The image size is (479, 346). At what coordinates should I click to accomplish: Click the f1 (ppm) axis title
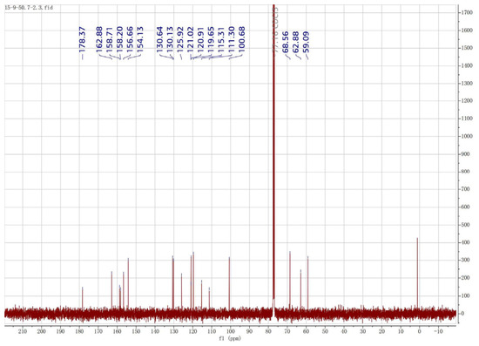click(230, 338)
